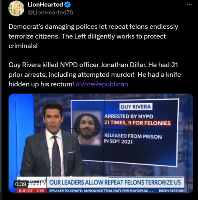Click the news anchor in the video
The width and height of the screenshot is (198, 200).
tap(52, 141)
